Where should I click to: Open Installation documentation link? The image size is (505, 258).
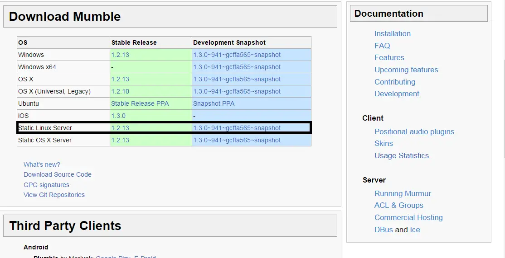click(392, 34)
